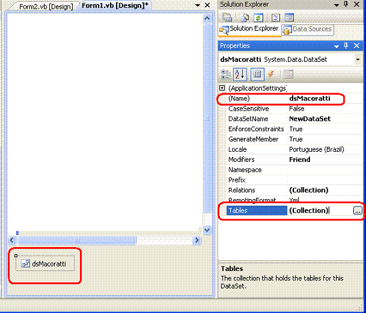This screenshot has height=313, width=366.
Task: Toggle Alphabetical sort in Properties window
Action: [x=240, y=75]
